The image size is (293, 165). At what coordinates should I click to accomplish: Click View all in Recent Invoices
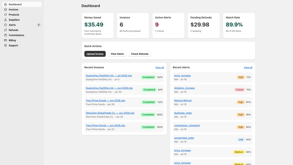[x=160, y=67]
